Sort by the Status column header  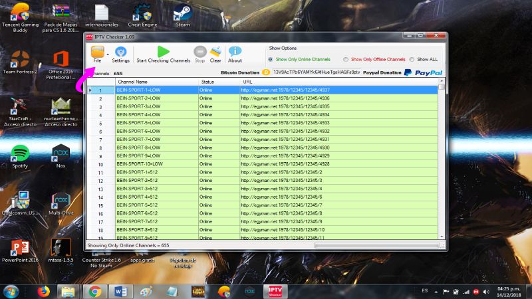coord(219,82)
